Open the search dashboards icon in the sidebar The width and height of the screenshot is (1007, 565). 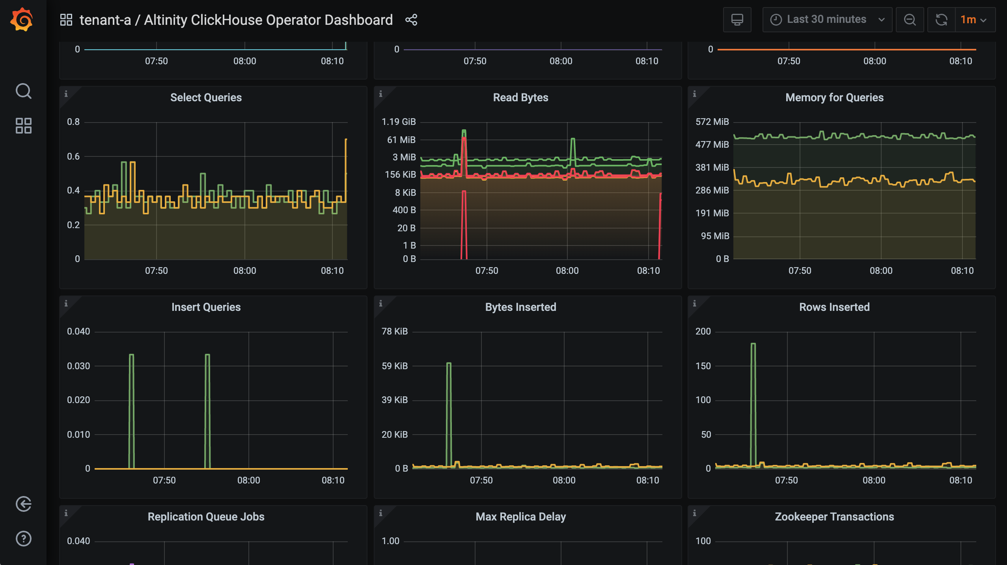point(23,91)
